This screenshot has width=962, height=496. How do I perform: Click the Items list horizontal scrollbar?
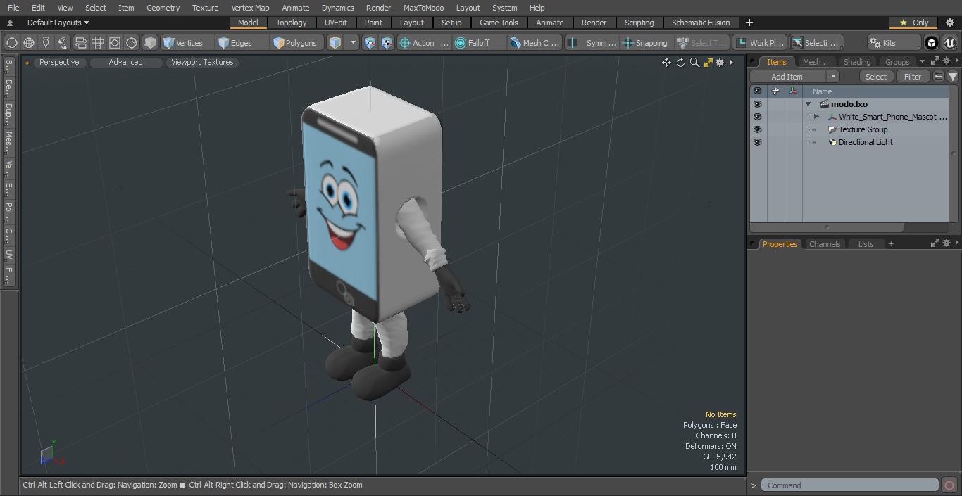[x=827, y=227]
